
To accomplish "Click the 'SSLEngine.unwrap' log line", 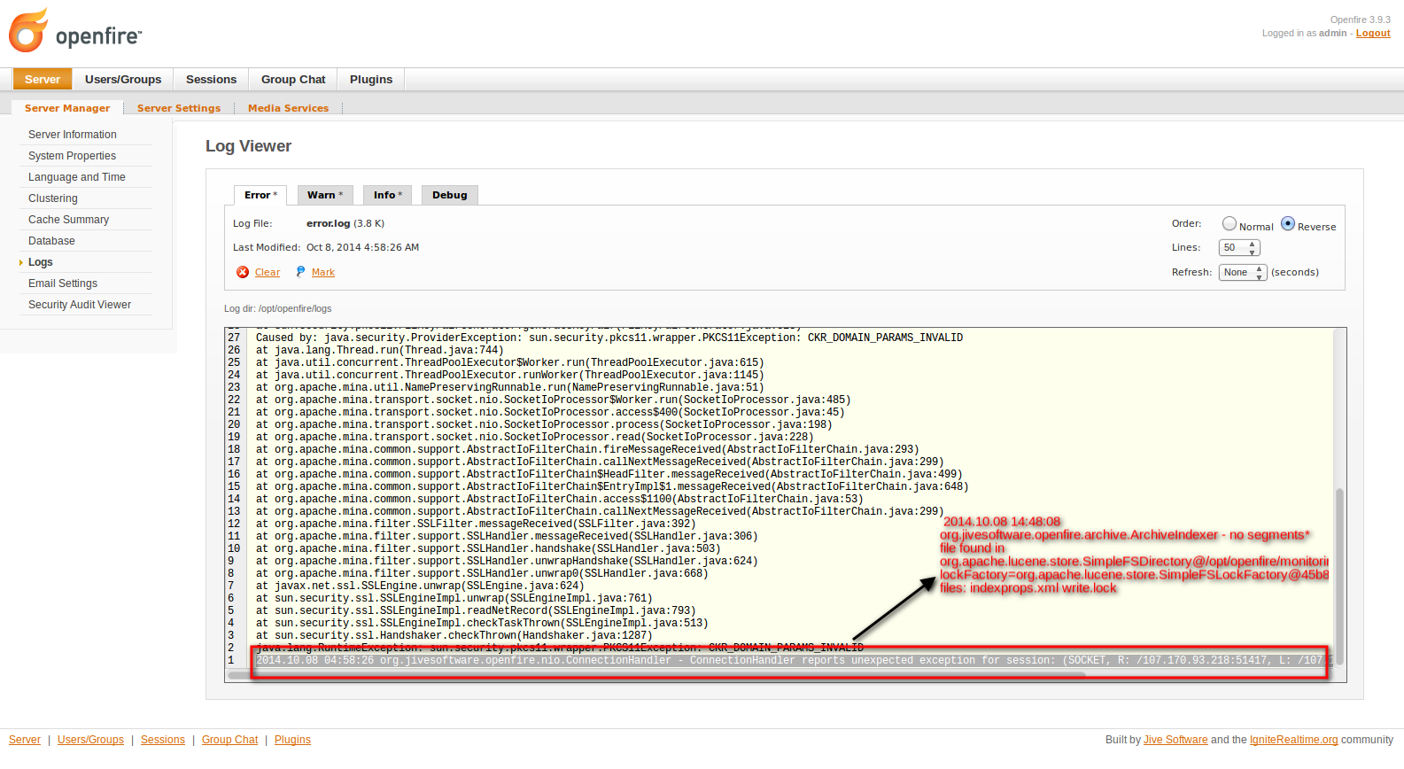I will coord(420,586).
